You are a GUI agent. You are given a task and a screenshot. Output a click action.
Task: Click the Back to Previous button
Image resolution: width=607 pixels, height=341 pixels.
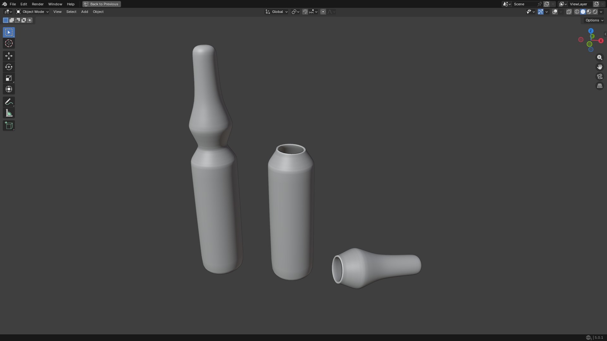(101, 4)
